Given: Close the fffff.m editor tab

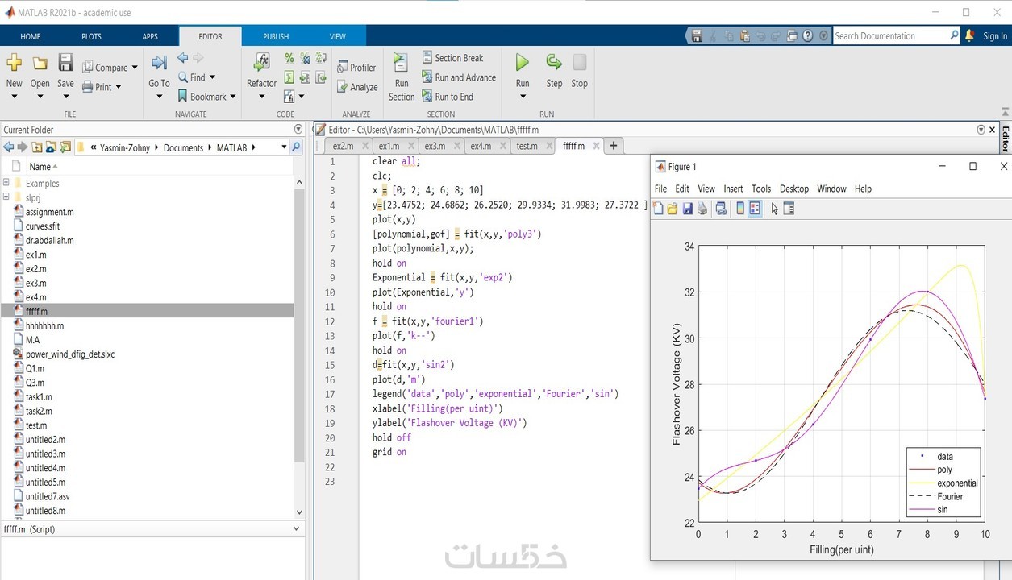Looking at the screenshot, I should coord(596,146).
